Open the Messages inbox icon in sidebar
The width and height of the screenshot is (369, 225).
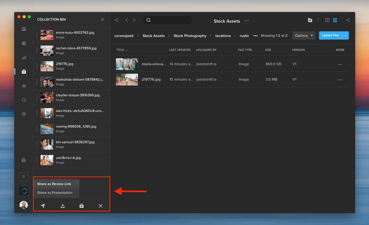[24, 29]
